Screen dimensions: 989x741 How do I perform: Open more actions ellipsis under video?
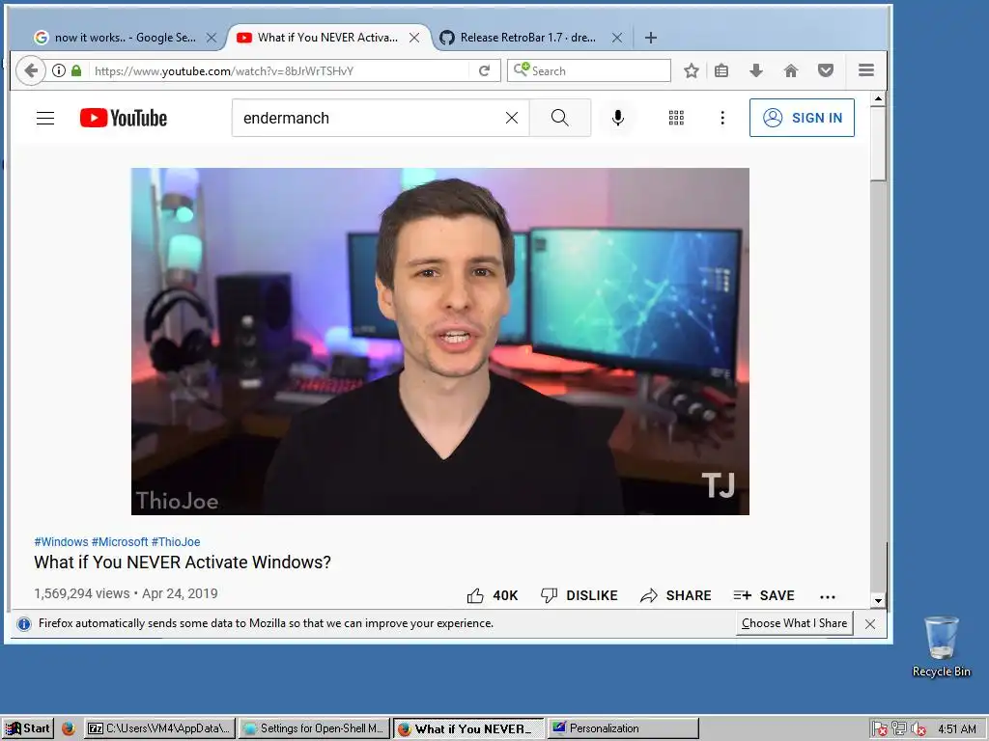click(x=828, y=596)
